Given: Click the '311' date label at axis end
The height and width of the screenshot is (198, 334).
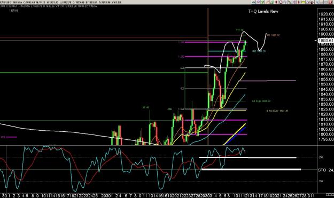Looking at the screenshot, I should 310,195.
